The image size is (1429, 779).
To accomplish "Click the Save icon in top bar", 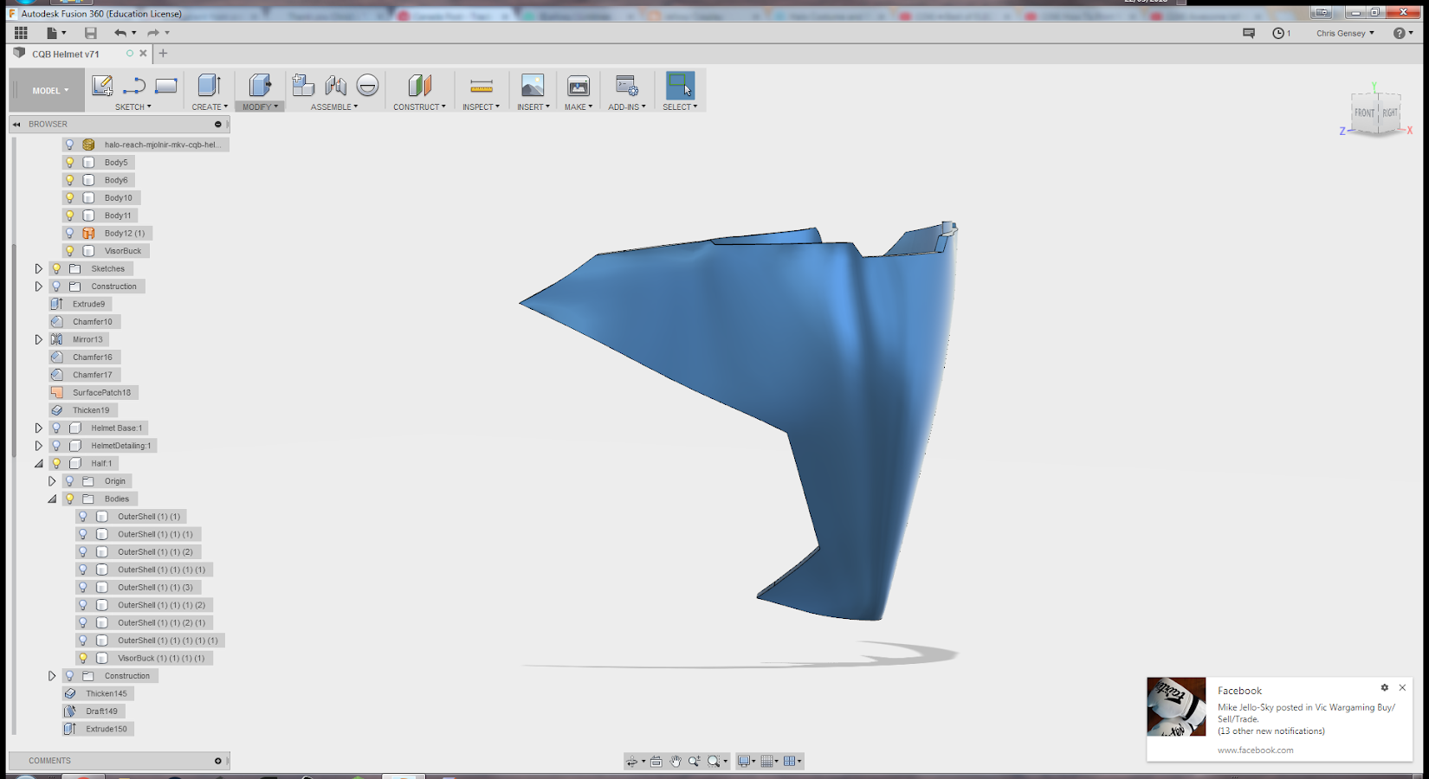I will 91,33.
